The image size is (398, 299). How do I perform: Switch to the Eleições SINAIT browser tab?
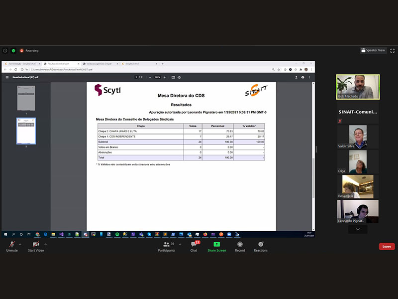point(138,64)
